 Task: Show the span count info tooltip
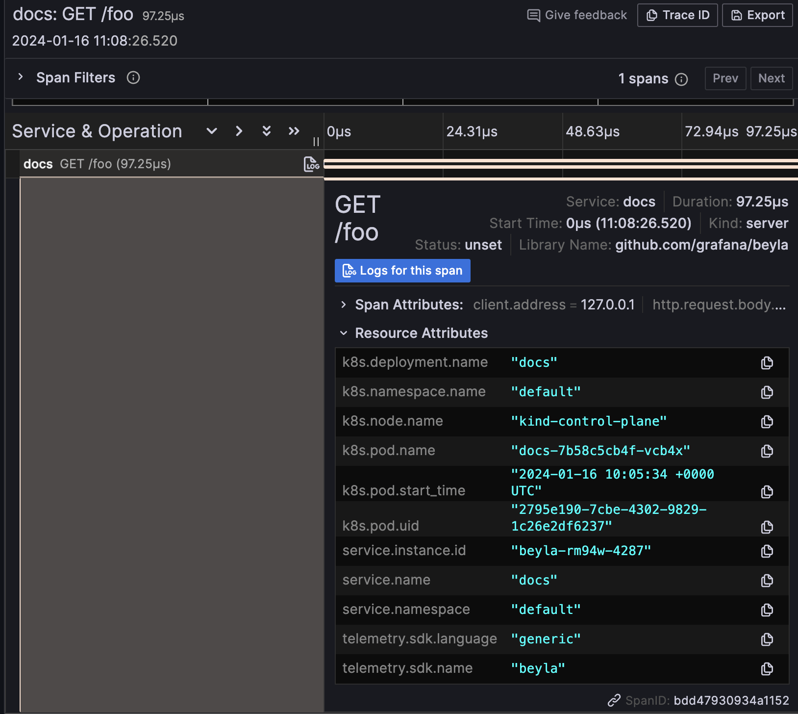coord(681,79)
